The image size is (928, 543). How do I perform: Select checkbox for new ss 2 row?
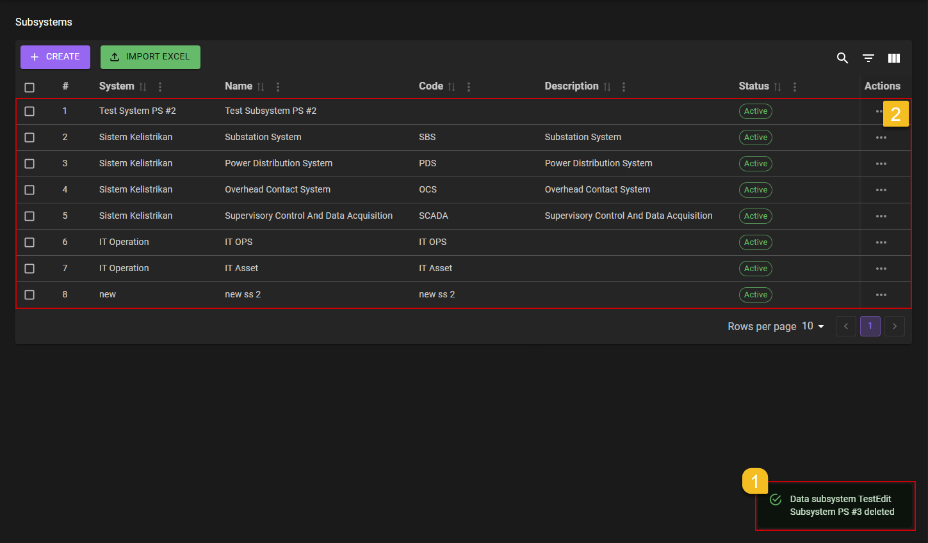29,295
